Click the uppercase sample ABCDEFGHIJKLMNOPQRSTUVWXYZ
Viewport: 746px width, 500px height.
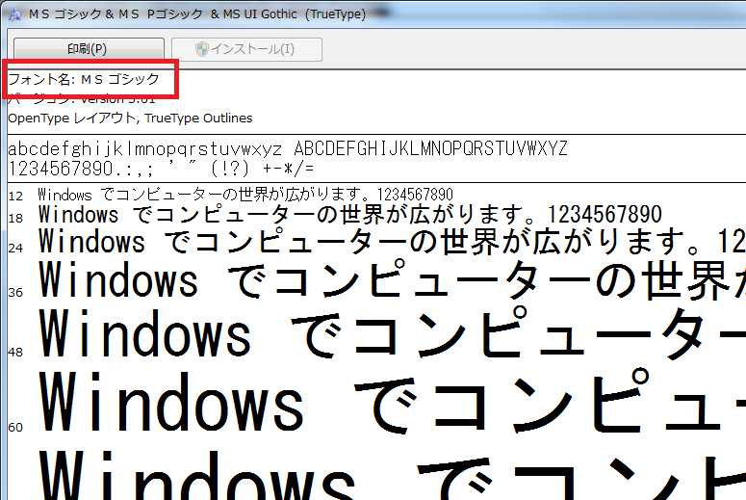coord(430,148)
